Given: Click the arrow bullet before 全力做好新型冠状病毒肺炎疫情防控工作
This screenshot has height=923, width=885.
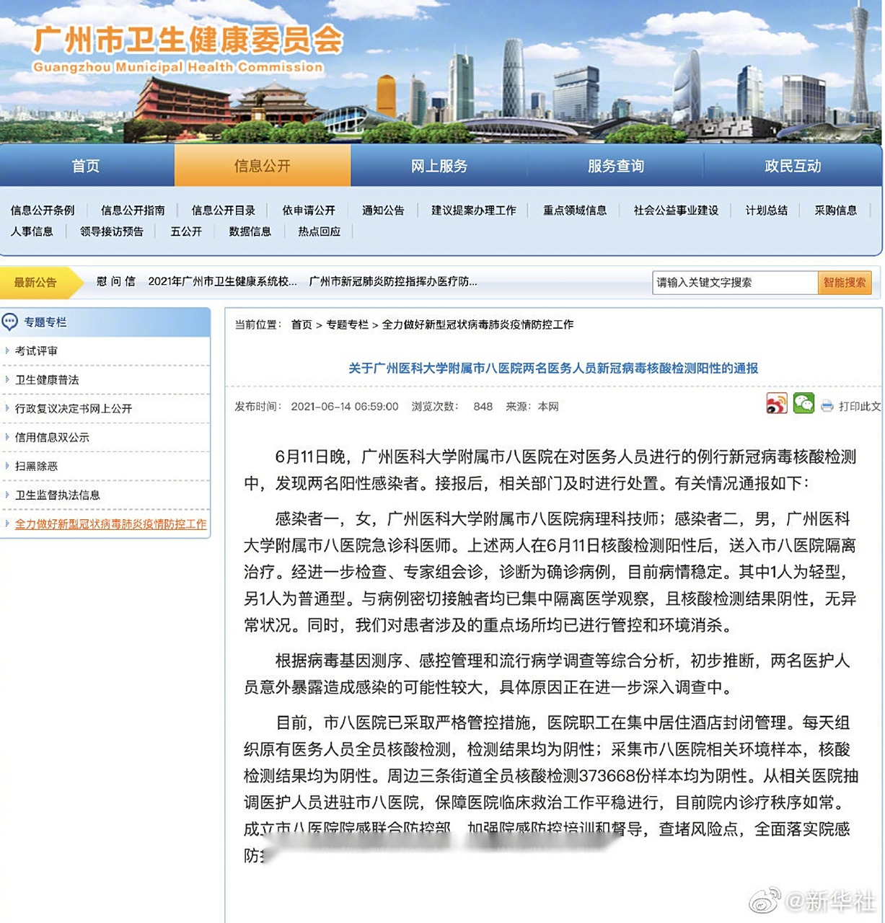Looking at the screenshot, I should coord(7,525).
